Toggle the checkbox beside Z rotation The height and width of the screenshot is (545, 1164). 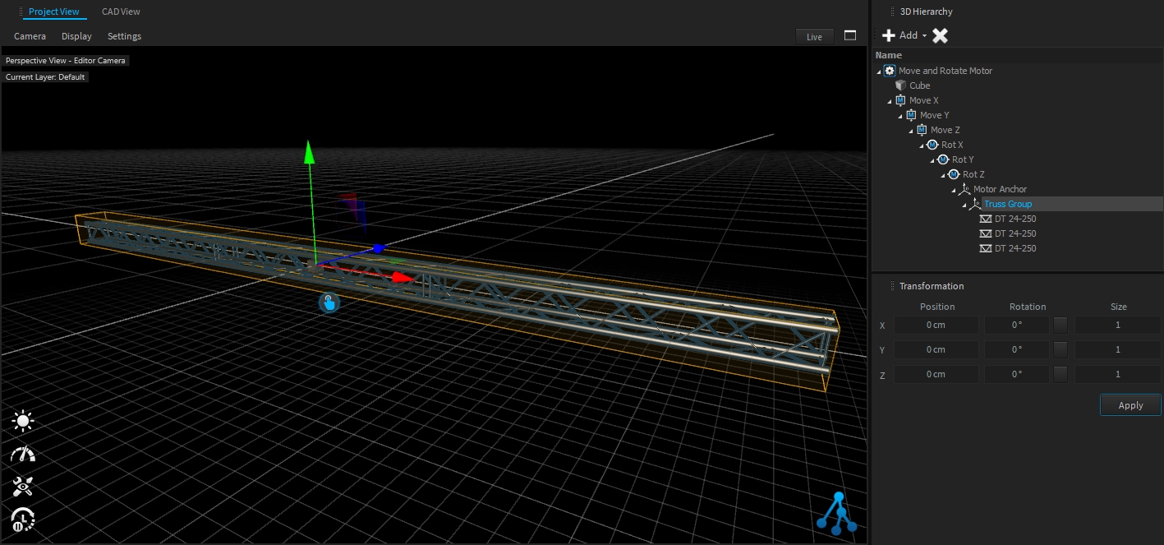[x=1060, y=374]
